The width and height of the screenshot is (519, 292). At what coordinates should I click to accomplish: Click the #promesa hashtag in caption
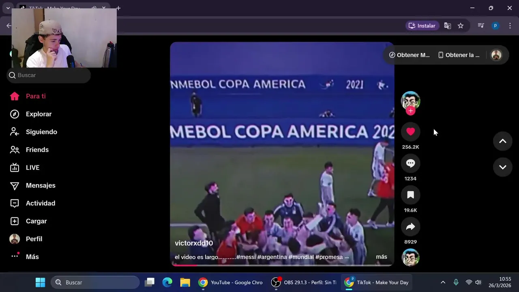pos(329,257)
